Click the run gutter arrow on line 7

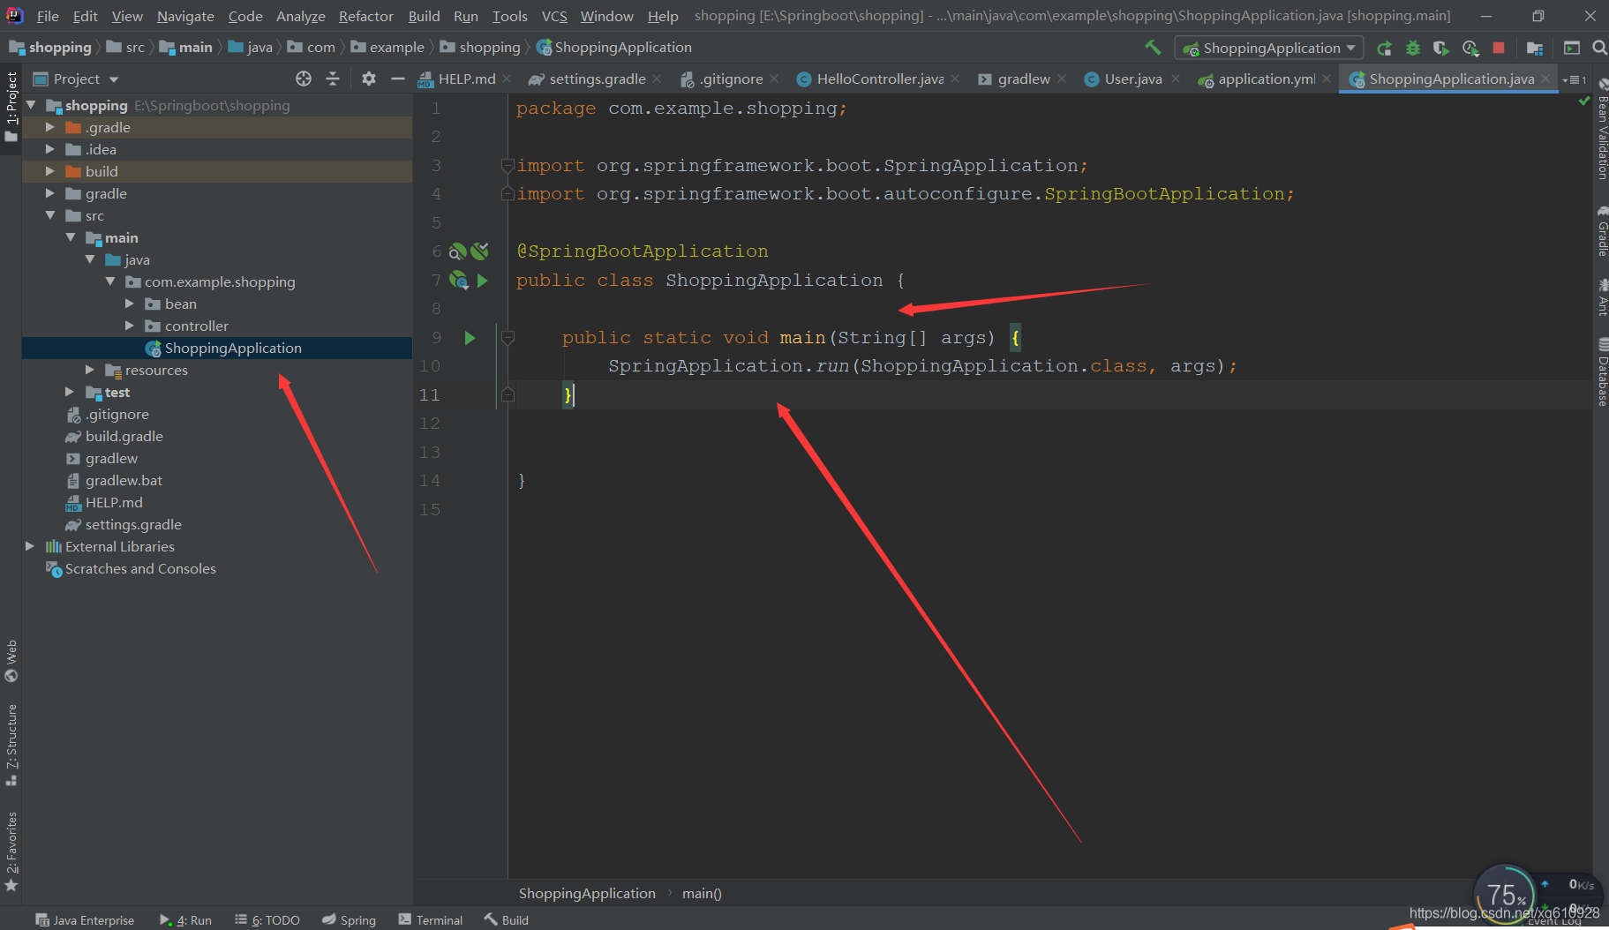tap(482, 281)
